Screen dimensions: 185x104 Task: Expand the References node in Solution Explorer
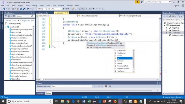[x=166, y=30]
